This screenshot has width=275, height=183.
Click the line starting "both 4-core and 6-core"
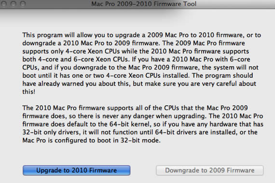coord(136,59)
